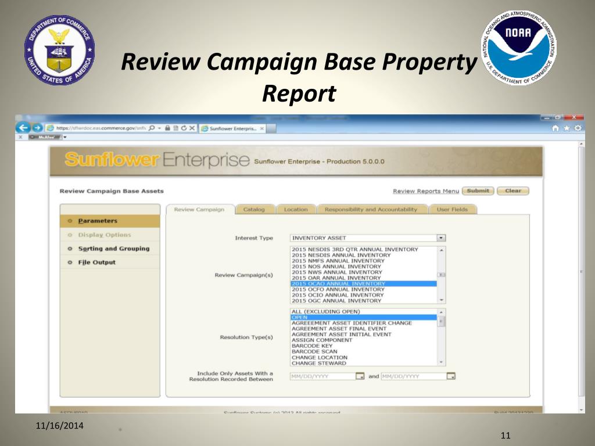
Task: Click up arrow of Review Campaign list scrollbar
Action: pos(442,250)
